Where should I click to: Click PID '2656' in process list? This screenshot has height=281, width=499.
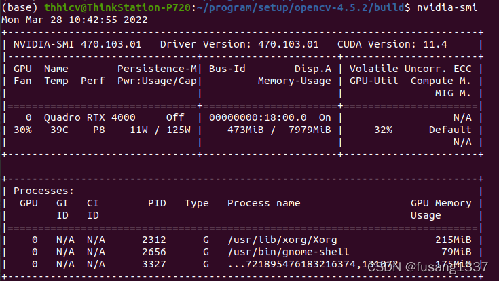click(154, 252)
